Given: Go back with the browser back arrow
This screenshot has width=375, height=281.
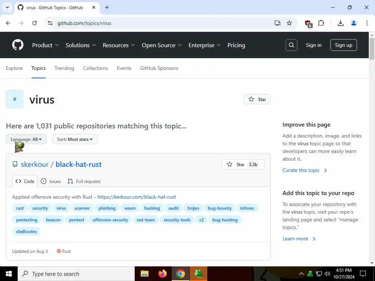Looking at the screenshot, I should 8,23.
